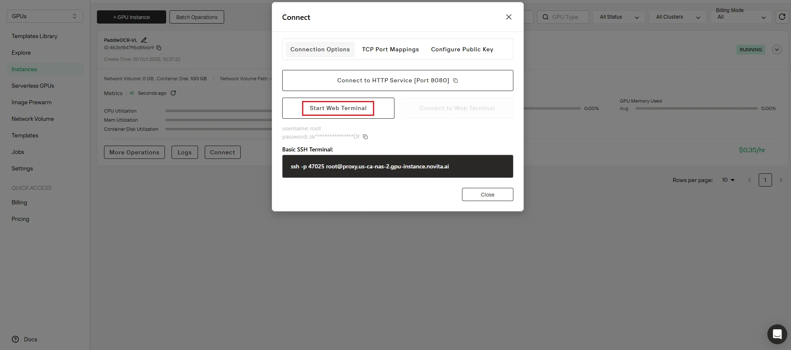Copy the PaddleOCR-VL instance ID
791x350 pixels.
click(x=159, y=48)
